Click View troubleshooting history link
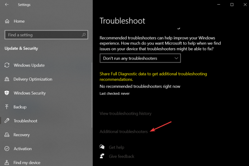Viewport: 249px width, 166px height. click(x=125, y=114)
